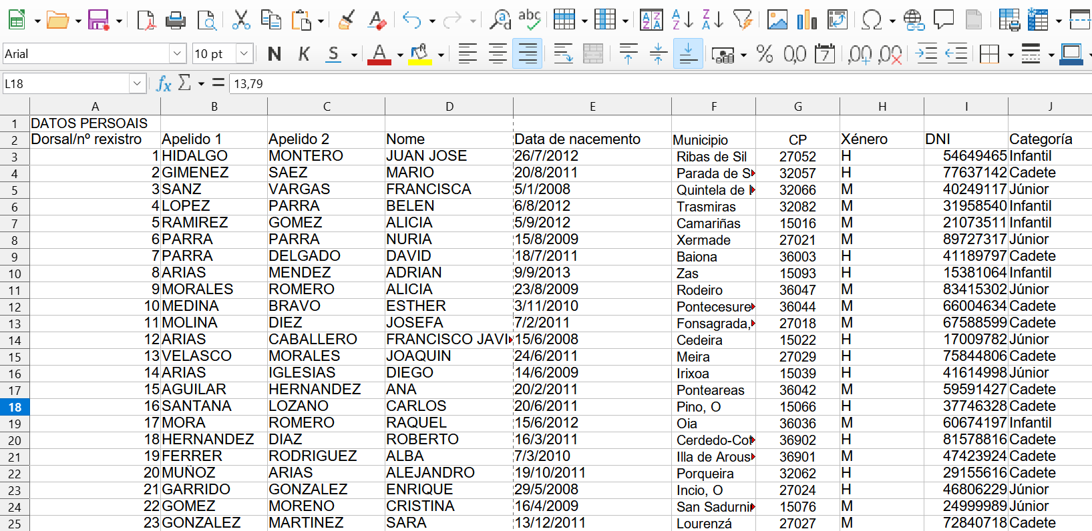Insert a special character
Image resolution: width=1092 pixels, height=531 pixels.
[x=872, y=20]
